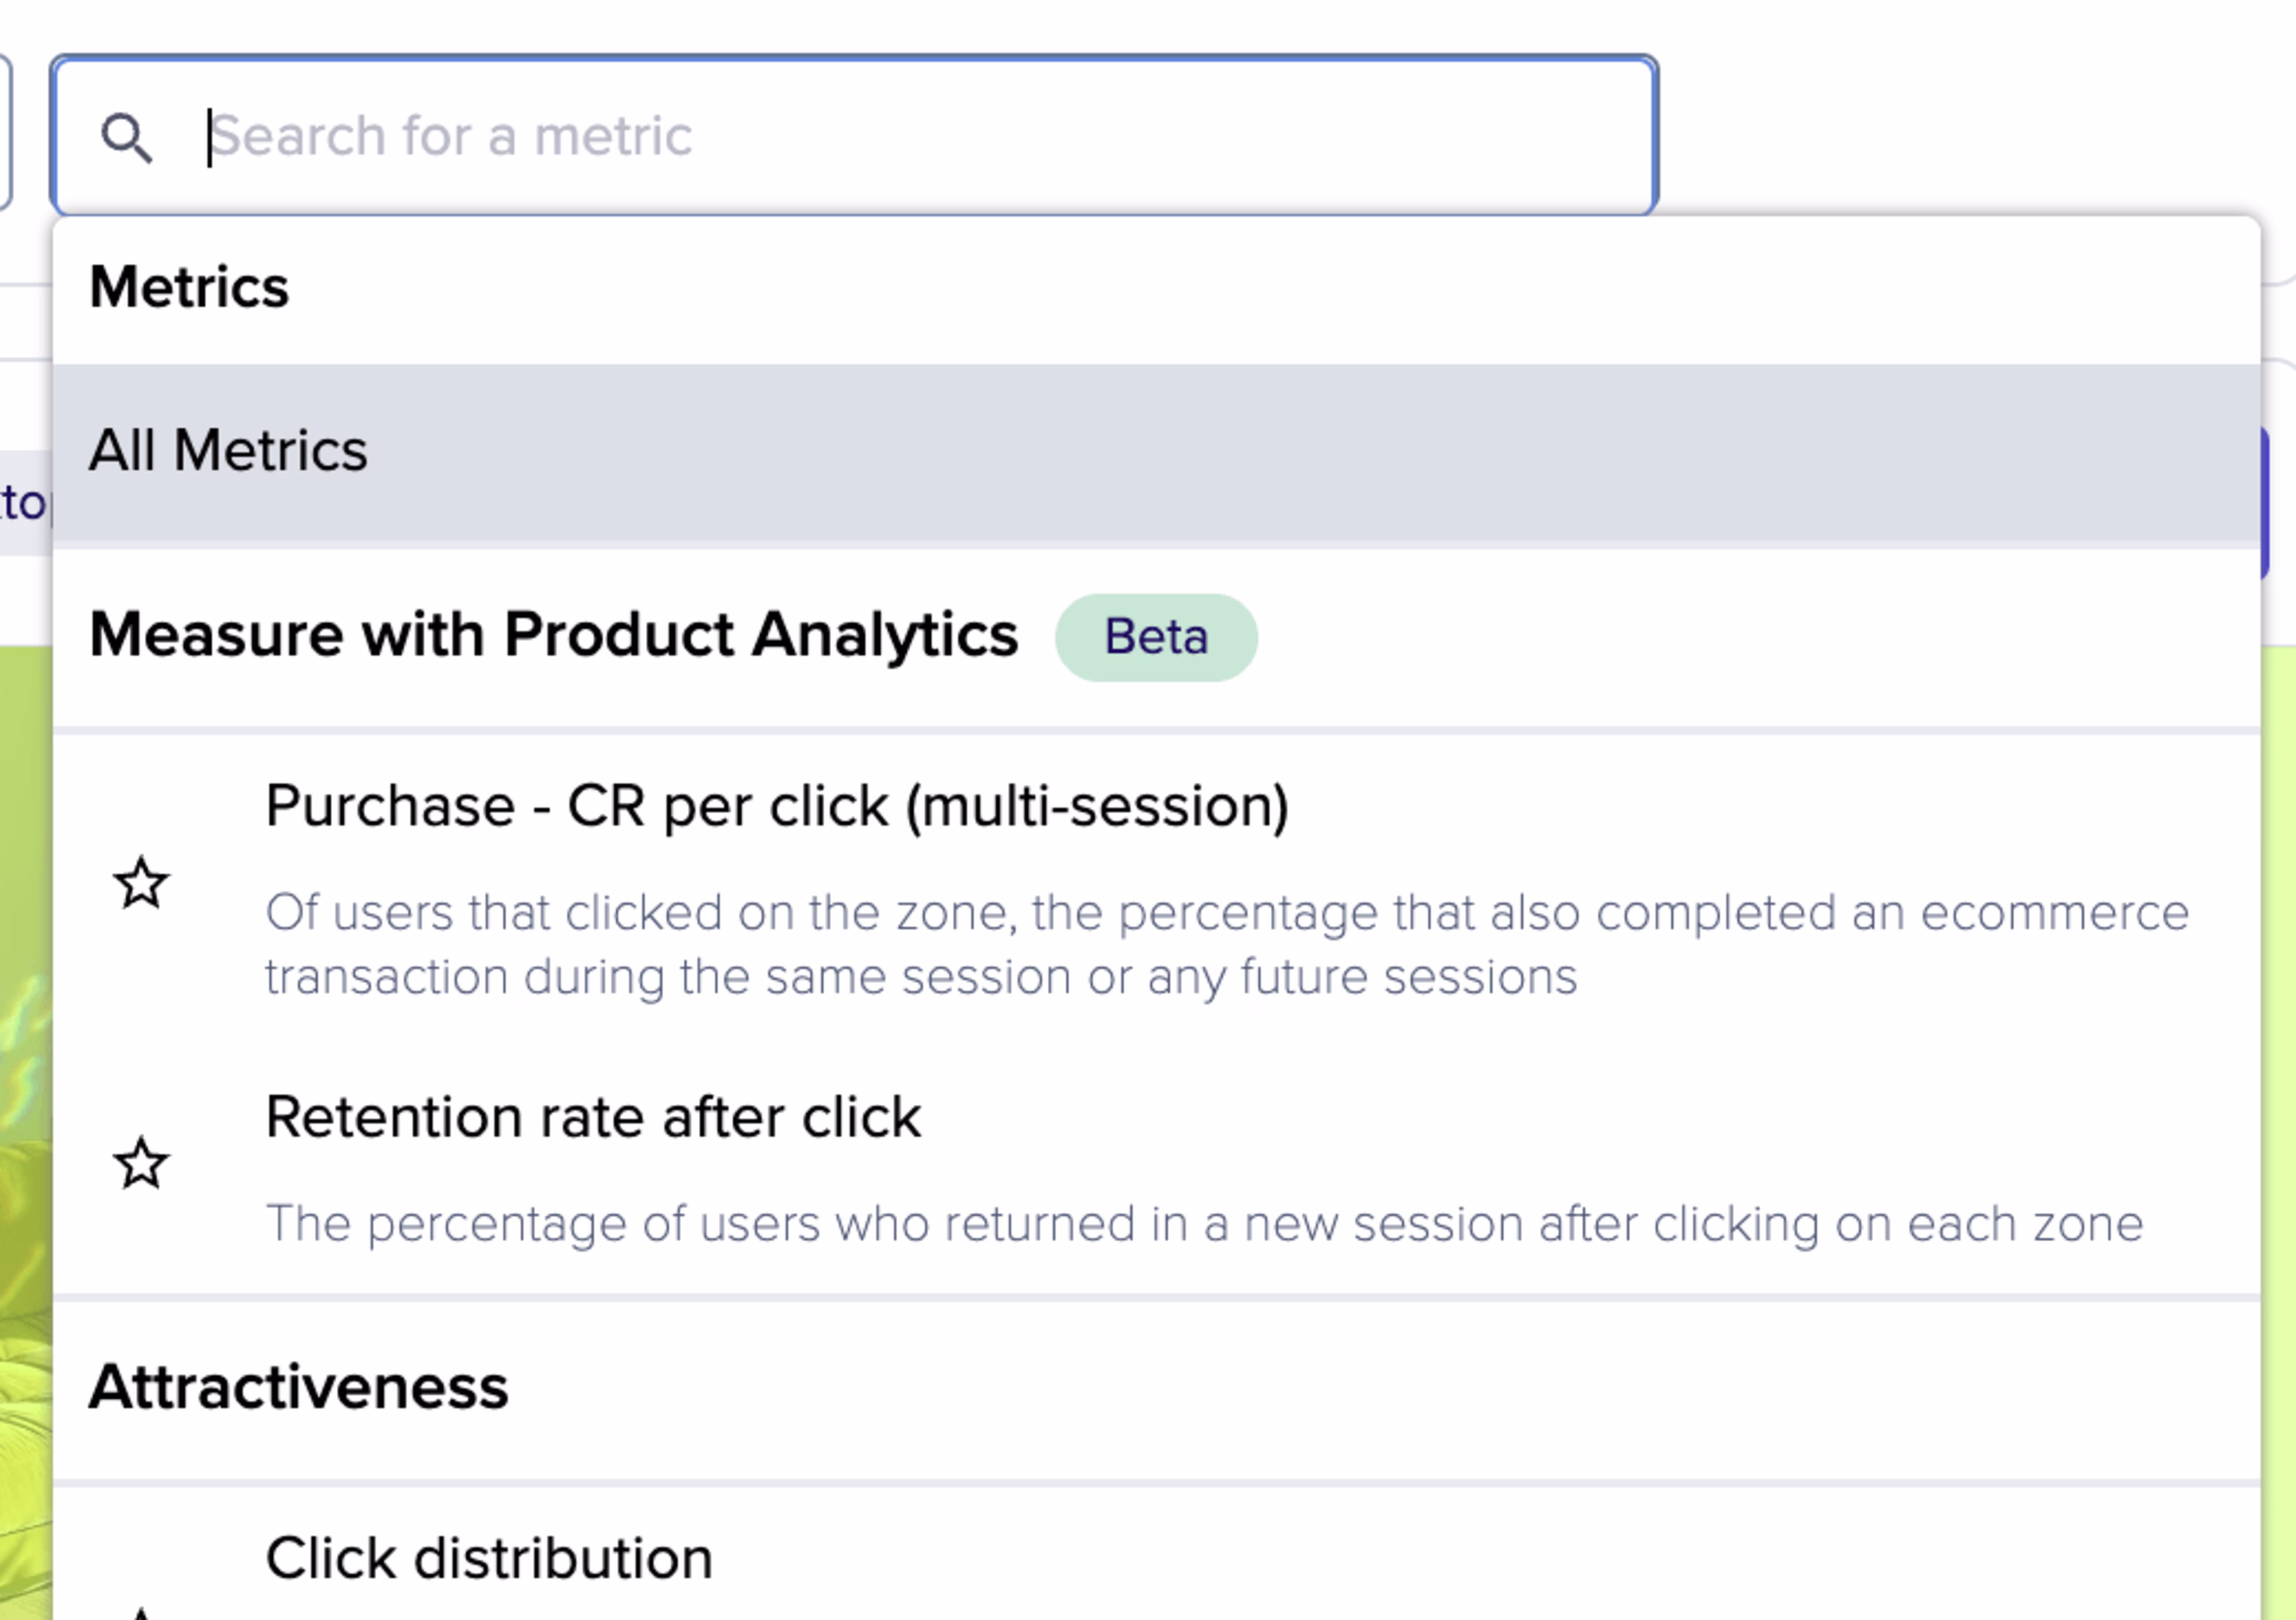Star the Retention rate after click metric

point(141,1164)
